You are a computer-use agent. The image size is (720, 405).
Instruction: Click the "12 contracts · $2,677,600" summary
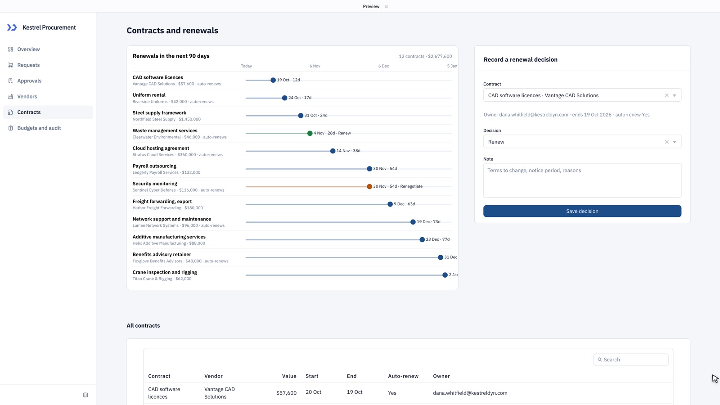coord(425,56)
